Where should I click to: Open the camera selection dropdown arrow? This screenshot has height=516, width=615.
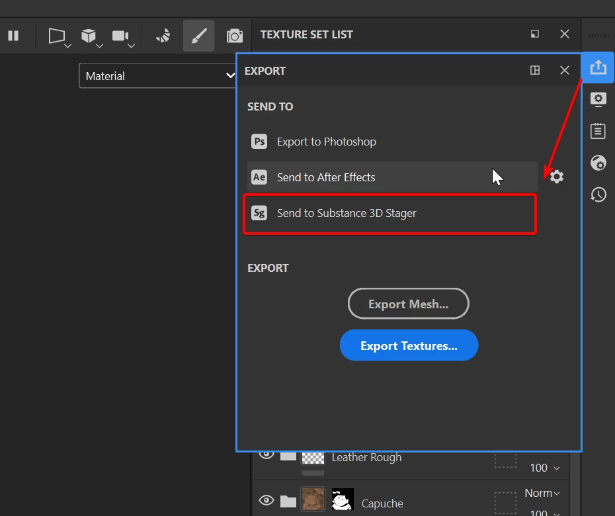131,46
